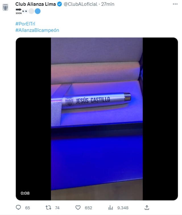Open the #AlianzaBicampeón hashtag link
This screenshot has width=182, height=215.
point(37,30)
